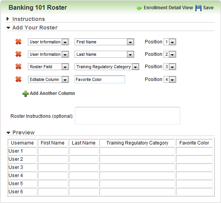221x203 pixels.
Task: Select User 5 cell in preview
Action: (x=22, y=184)
